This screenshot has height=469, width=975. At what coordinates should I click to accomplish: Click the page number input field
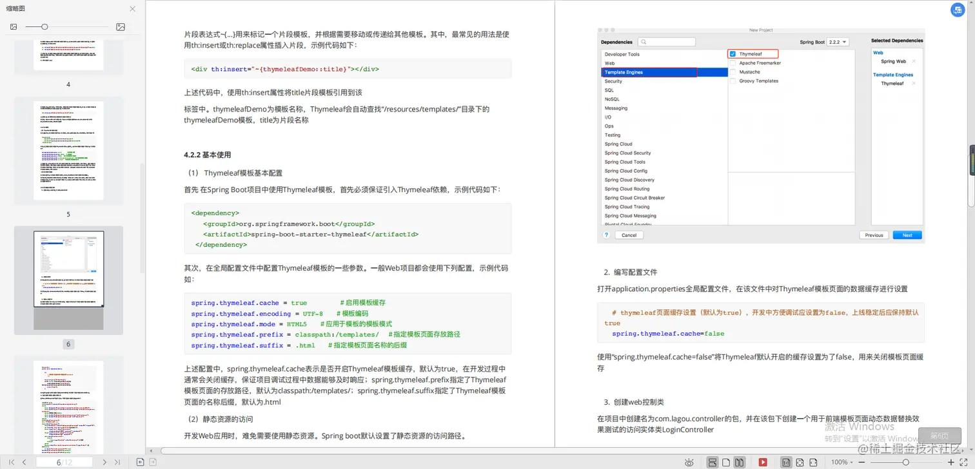point(64,463)
